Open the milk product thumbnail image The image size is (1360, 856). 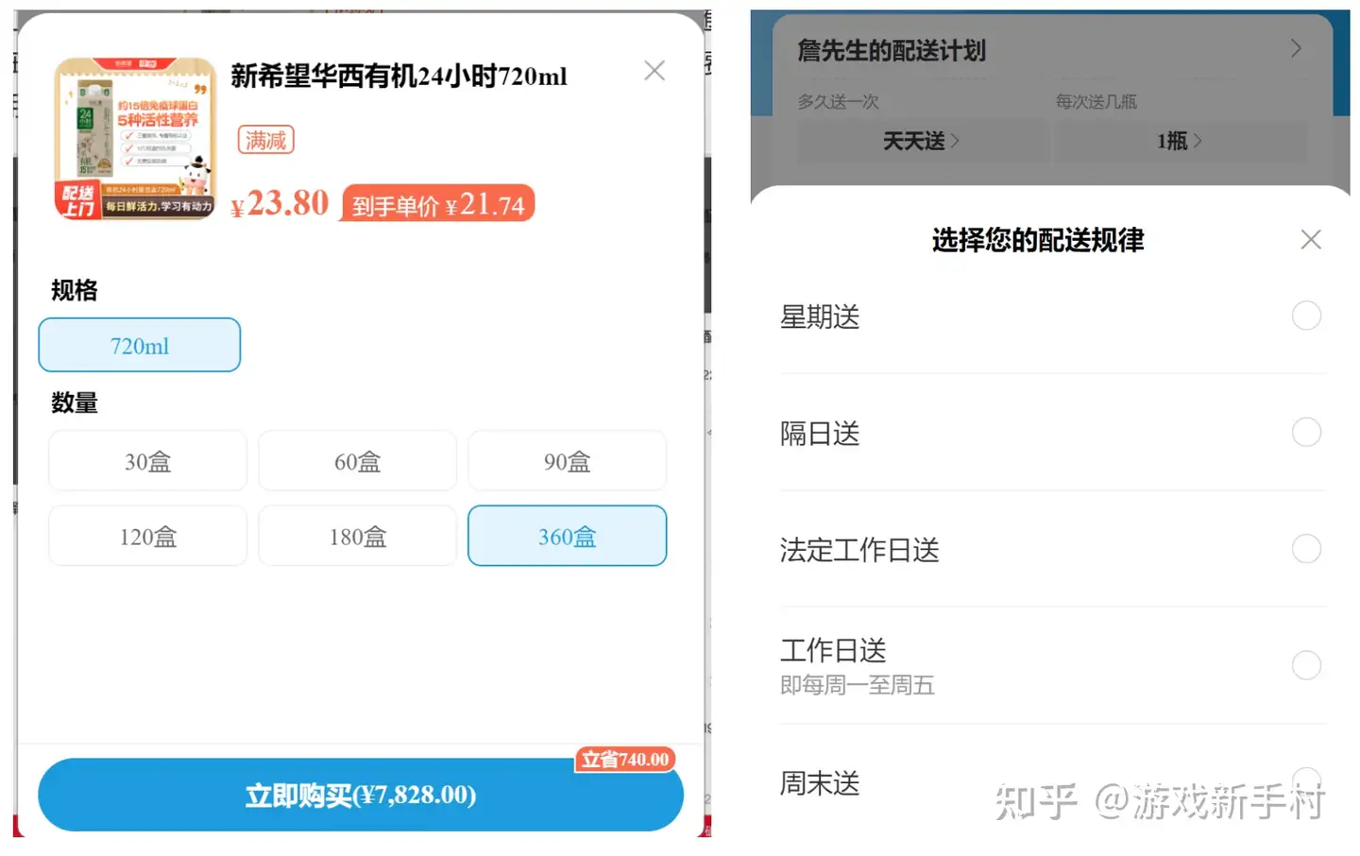[x=135, y=138]
